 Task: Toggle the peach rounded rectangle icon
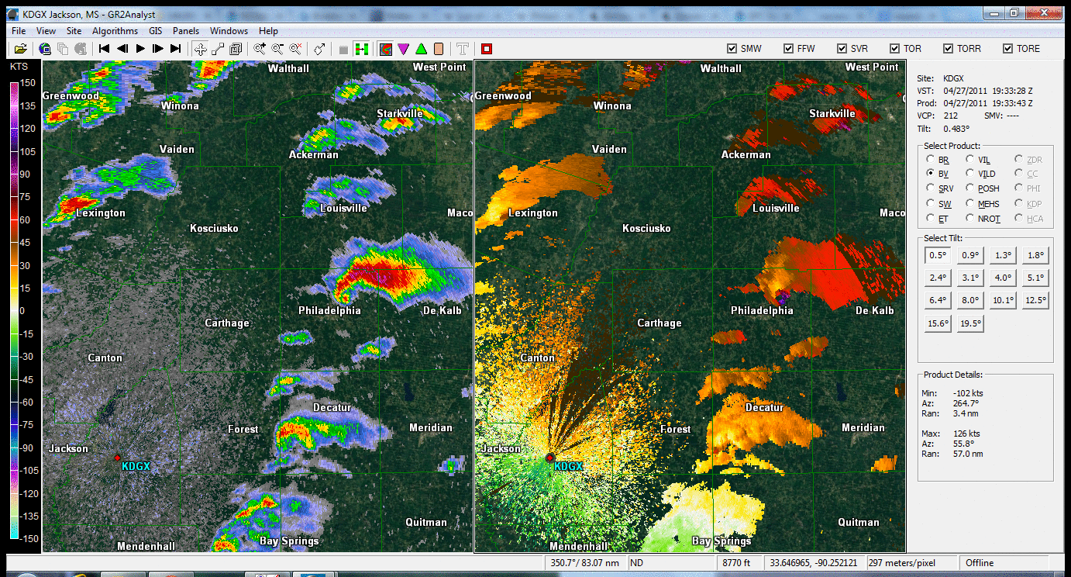(439, 49)
